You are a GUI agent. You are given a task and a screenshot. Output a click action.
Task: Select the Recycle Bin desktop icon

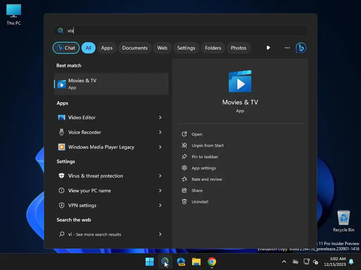(x=343, y=221)
